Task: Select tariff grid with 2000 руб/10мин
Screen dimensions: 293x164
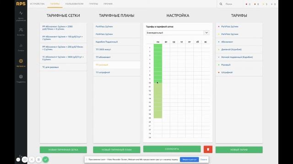Action: (63, 28)
